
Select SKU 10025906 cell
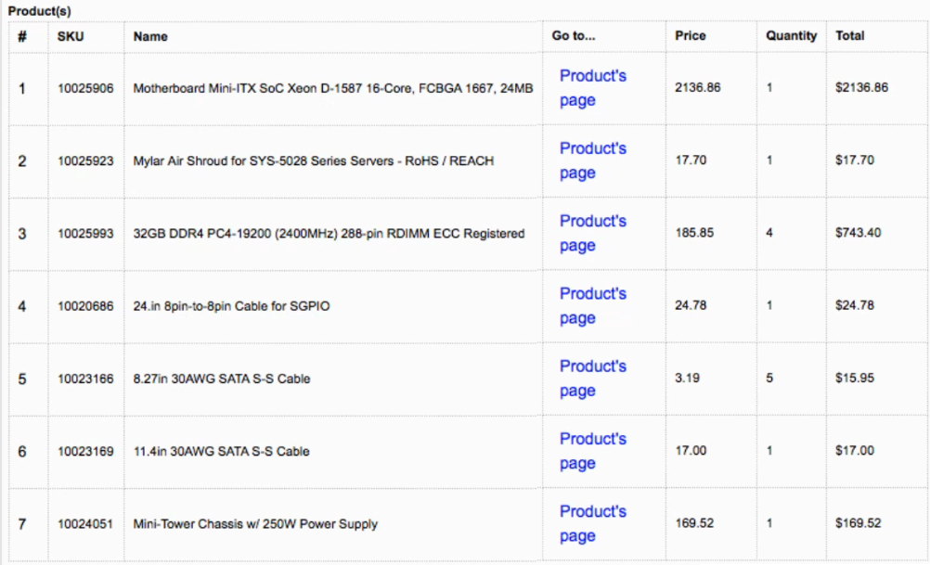pyautogui.click(x=85, y=88)
